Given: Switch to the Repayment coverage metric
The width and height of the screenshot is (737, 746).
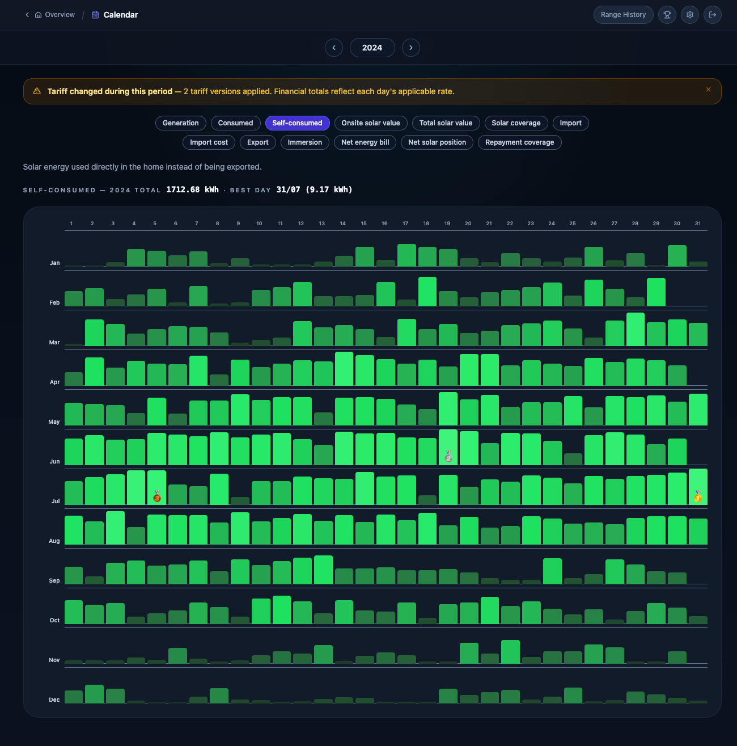Looking at the screenshot, I should (520, 142).
